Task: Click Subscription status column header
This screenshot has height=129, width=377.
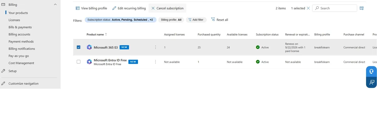Action: (x=267, y=35)
